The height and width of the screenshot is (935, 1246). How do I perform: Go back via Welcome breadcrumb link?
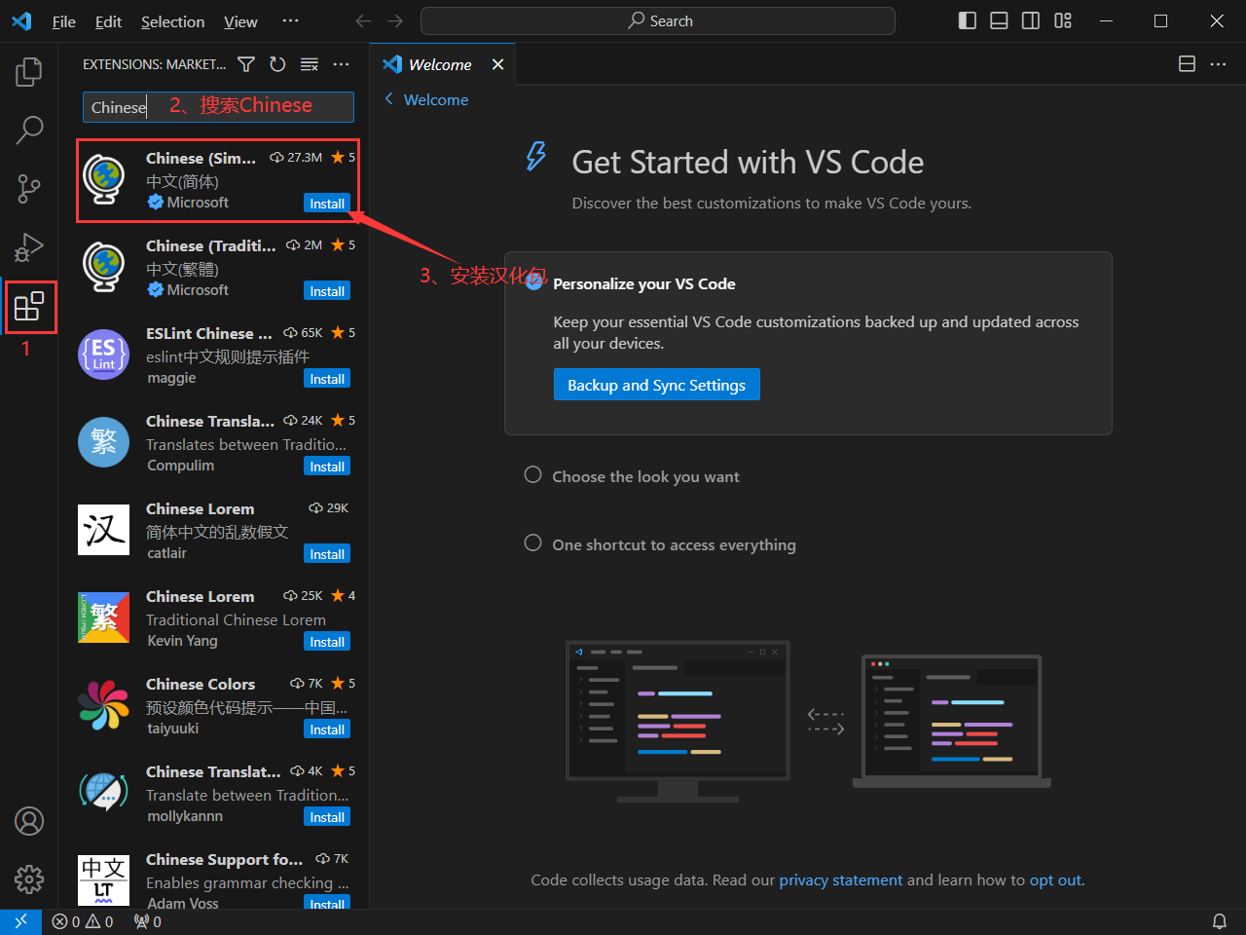[426, 99]
